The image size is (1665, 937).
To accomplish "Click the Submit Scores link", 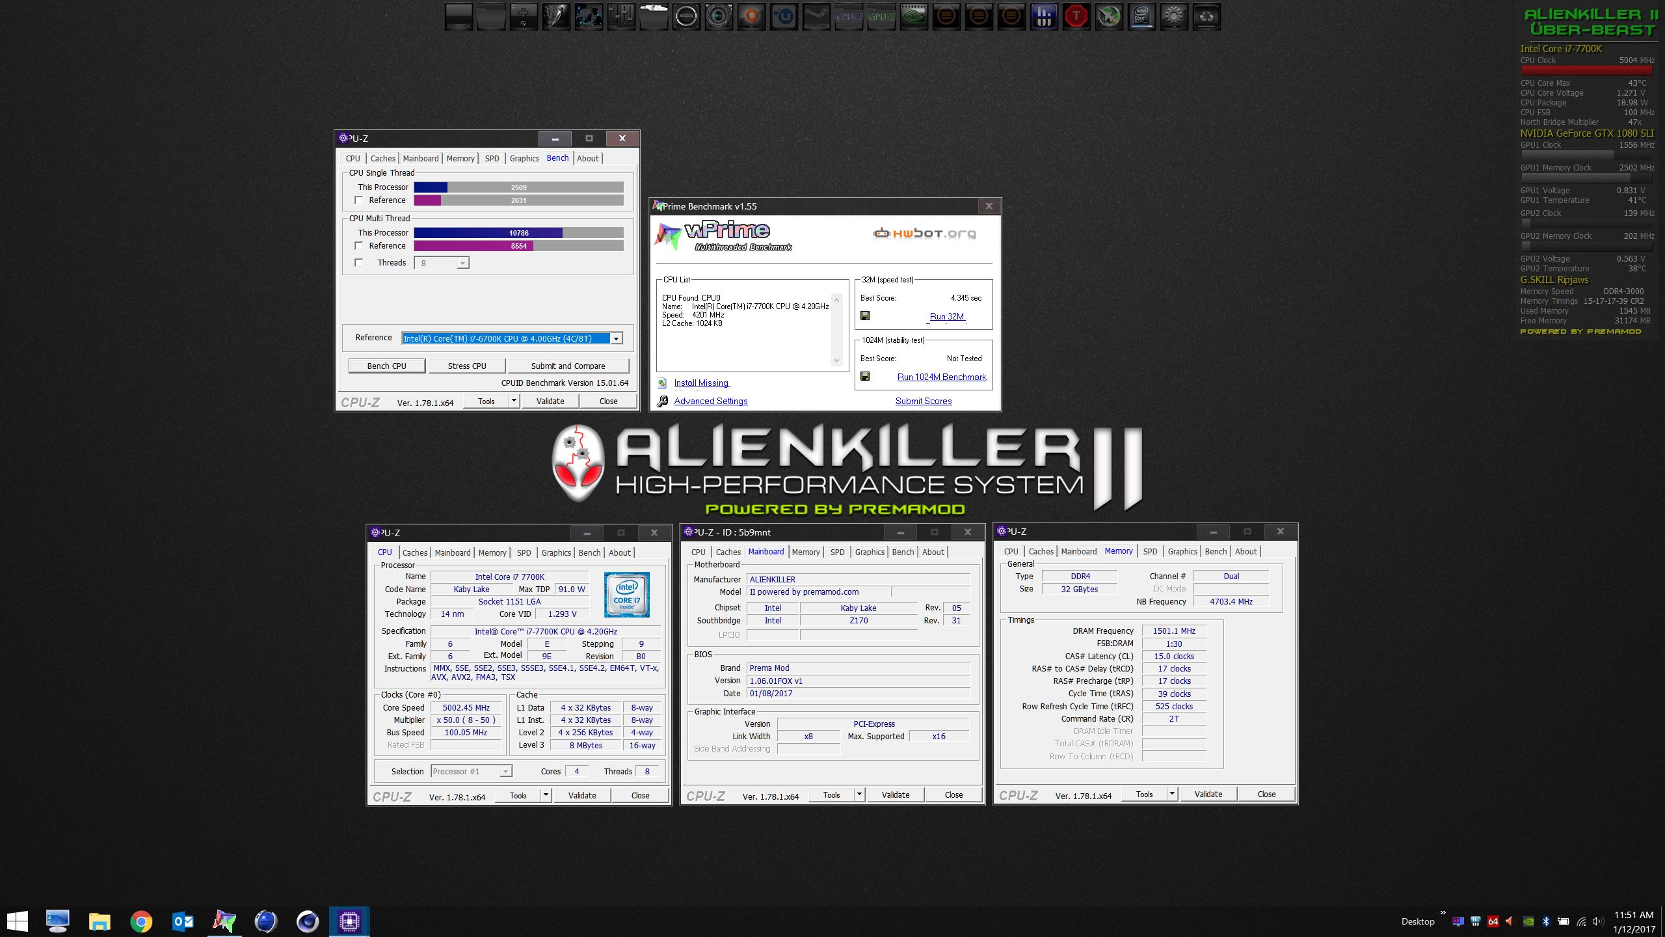I will click(x=924, y=401).
